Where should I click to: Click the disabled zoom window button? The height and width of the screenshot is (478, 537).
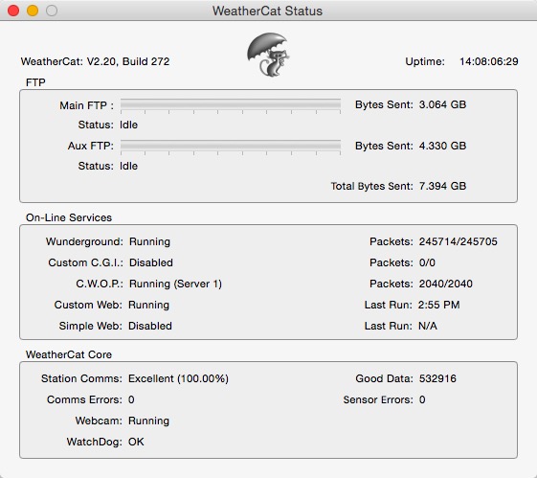click(x=52, y=11)
